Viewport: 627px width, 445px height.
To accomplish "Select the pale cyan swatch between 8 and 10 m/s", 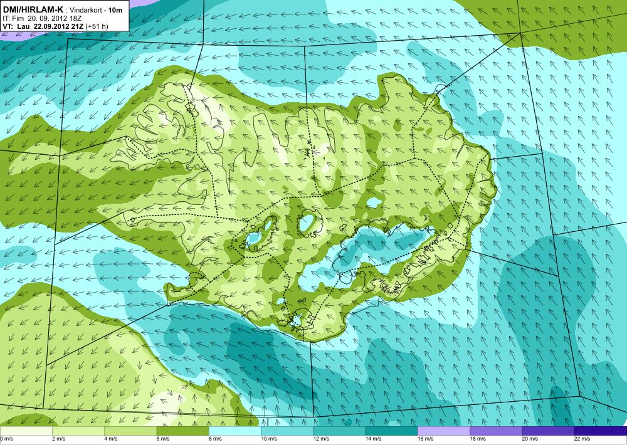I will click(235, 431).
